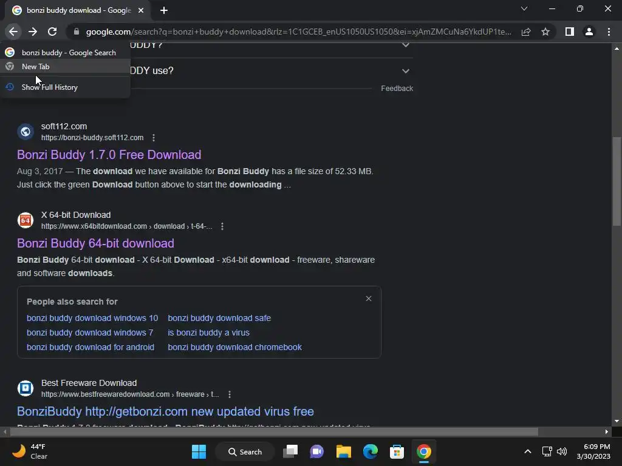Bookmark this page with the star icon

545,32
